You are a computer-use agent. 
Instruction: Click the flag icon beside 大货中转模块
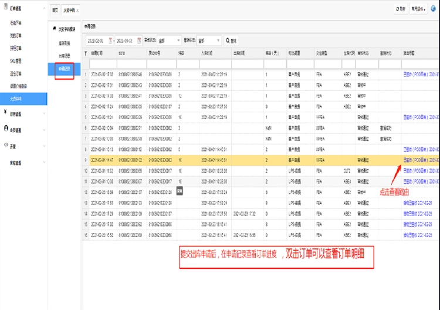[55, 29]
